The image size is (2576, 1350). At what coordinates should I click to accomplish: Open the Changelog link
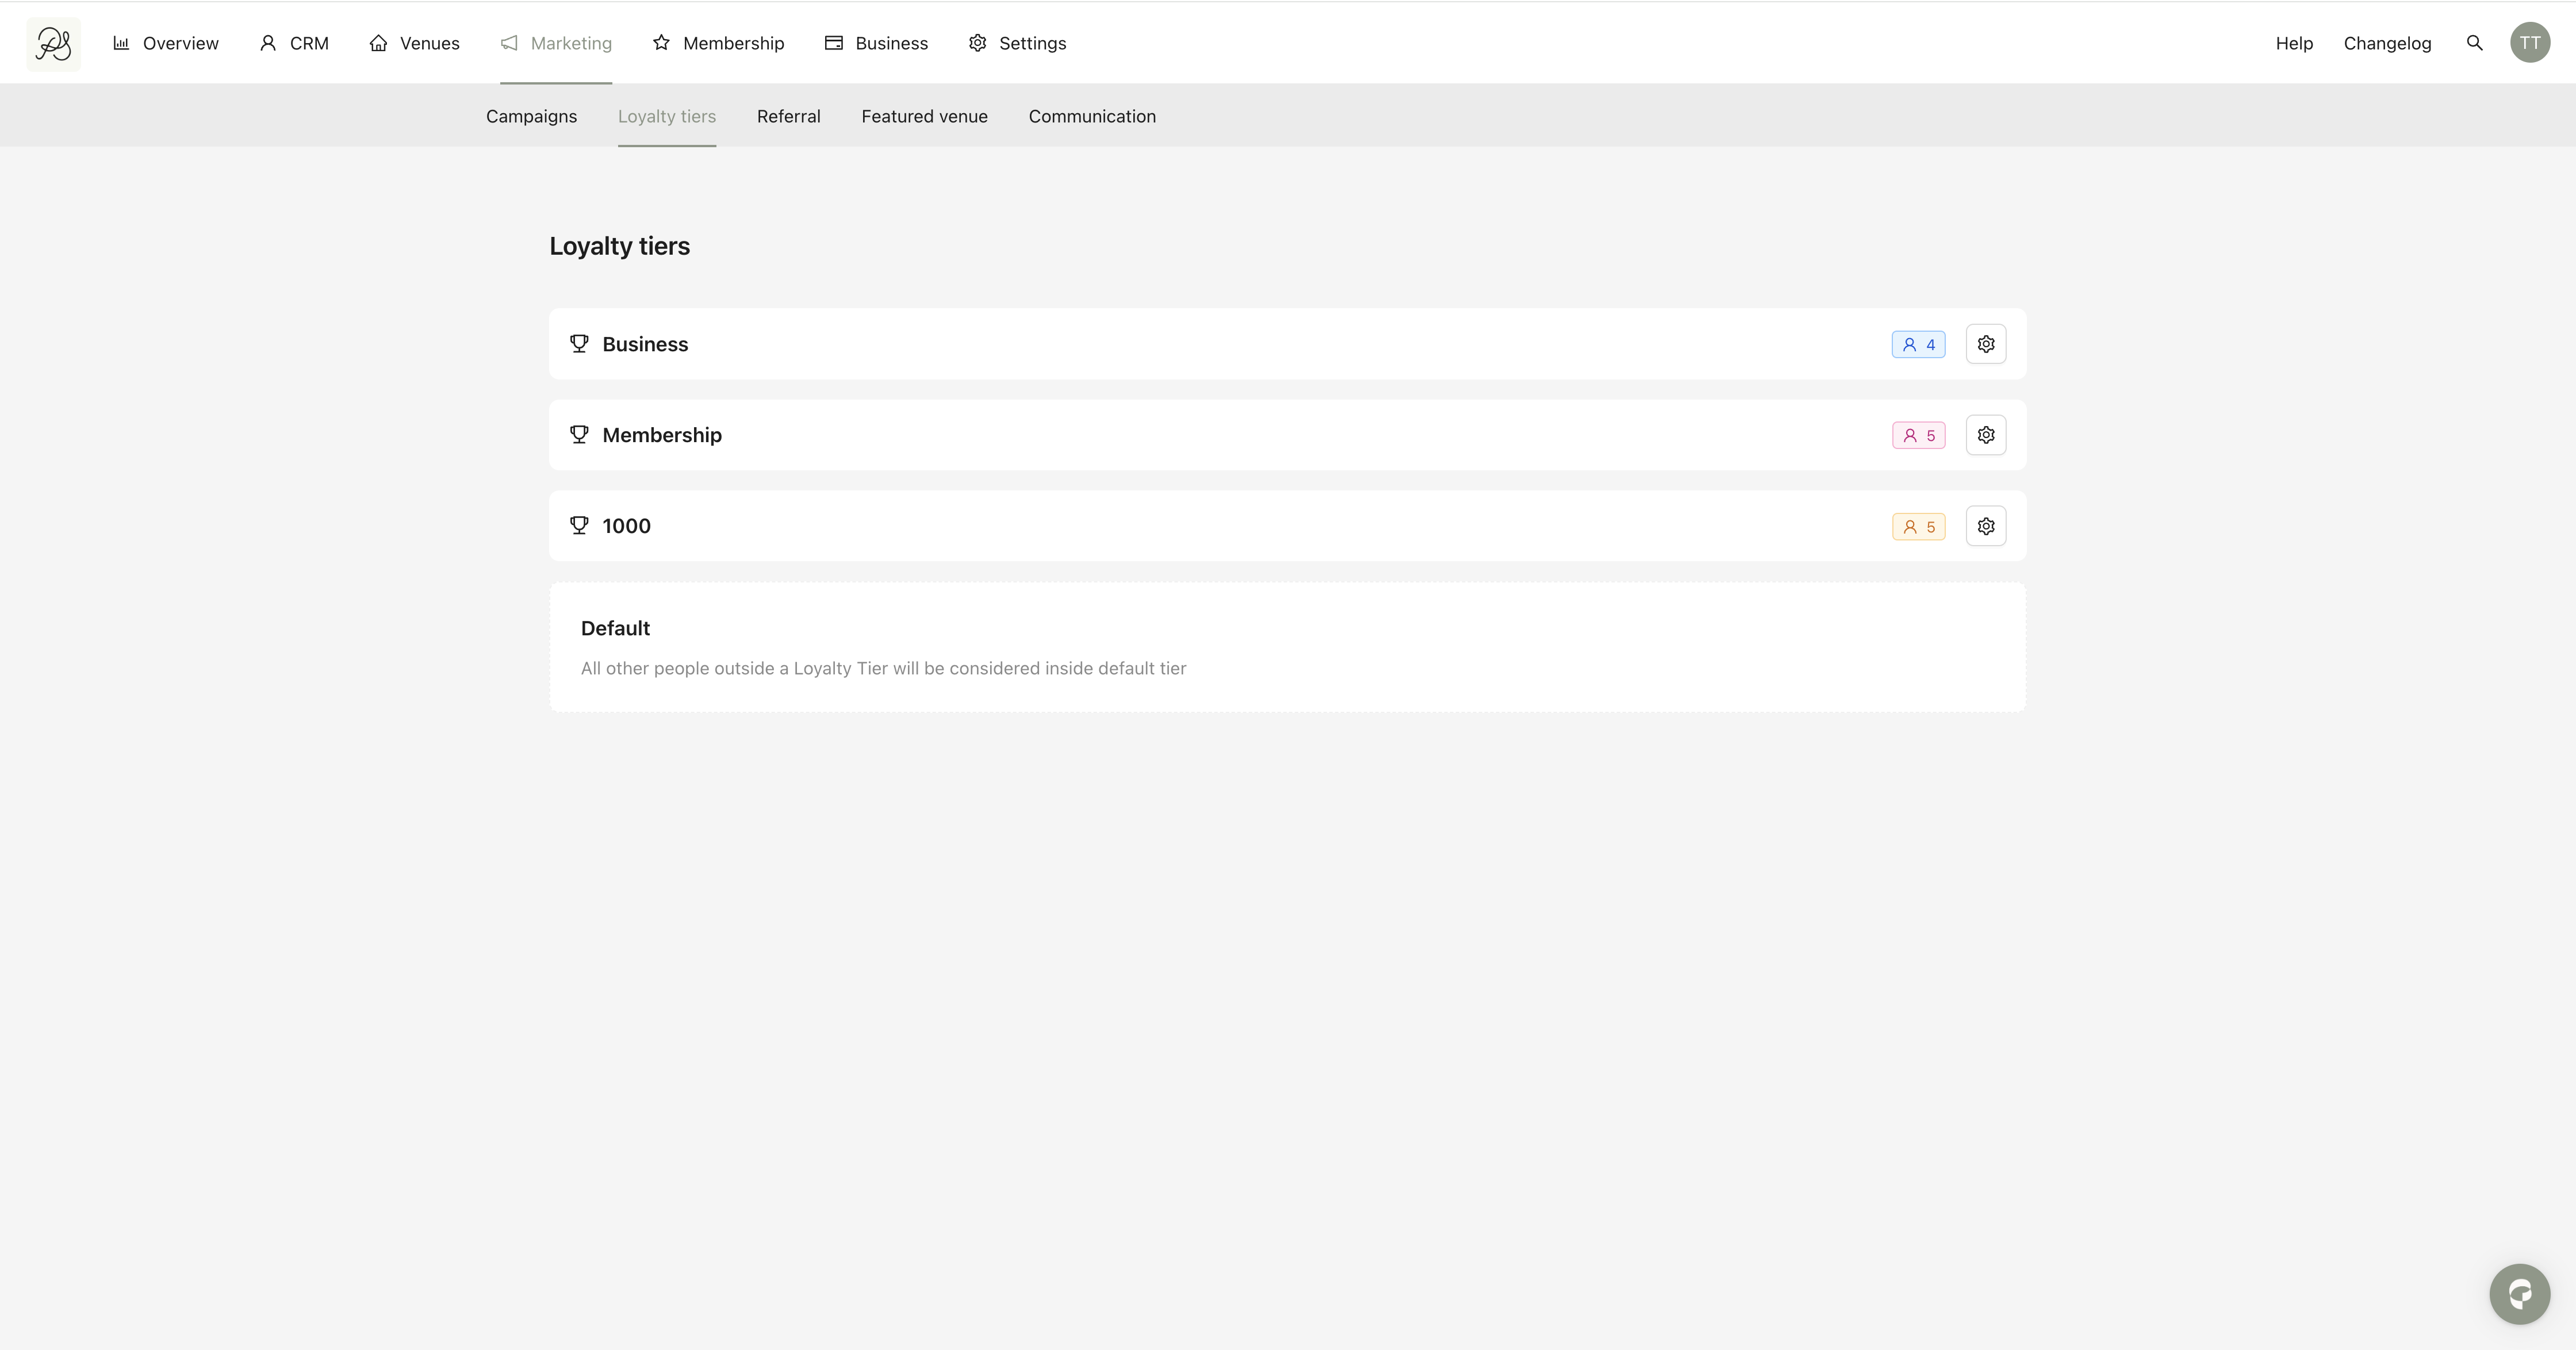click(2387, 43)
